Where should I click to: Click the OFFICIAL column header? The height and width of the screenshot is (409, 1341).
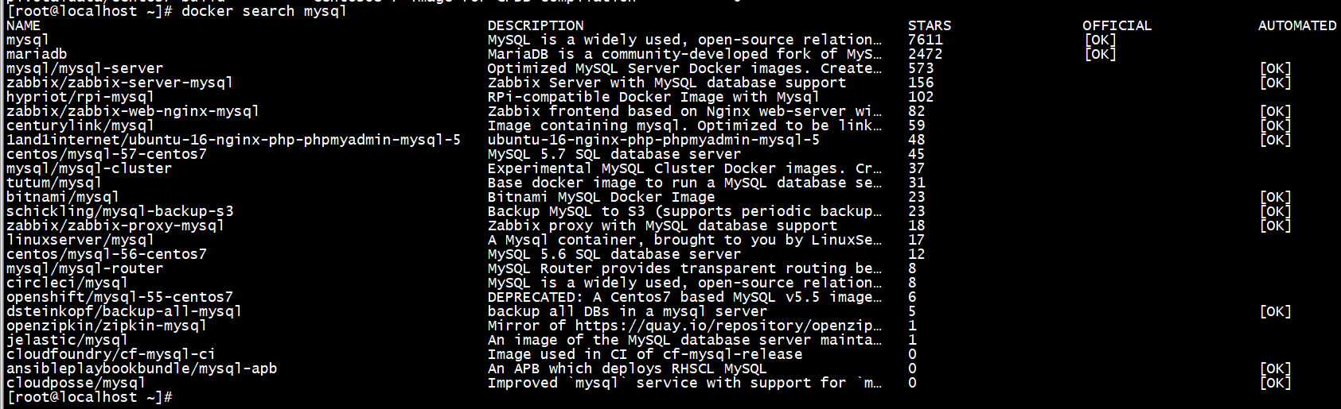(1117, 25)
